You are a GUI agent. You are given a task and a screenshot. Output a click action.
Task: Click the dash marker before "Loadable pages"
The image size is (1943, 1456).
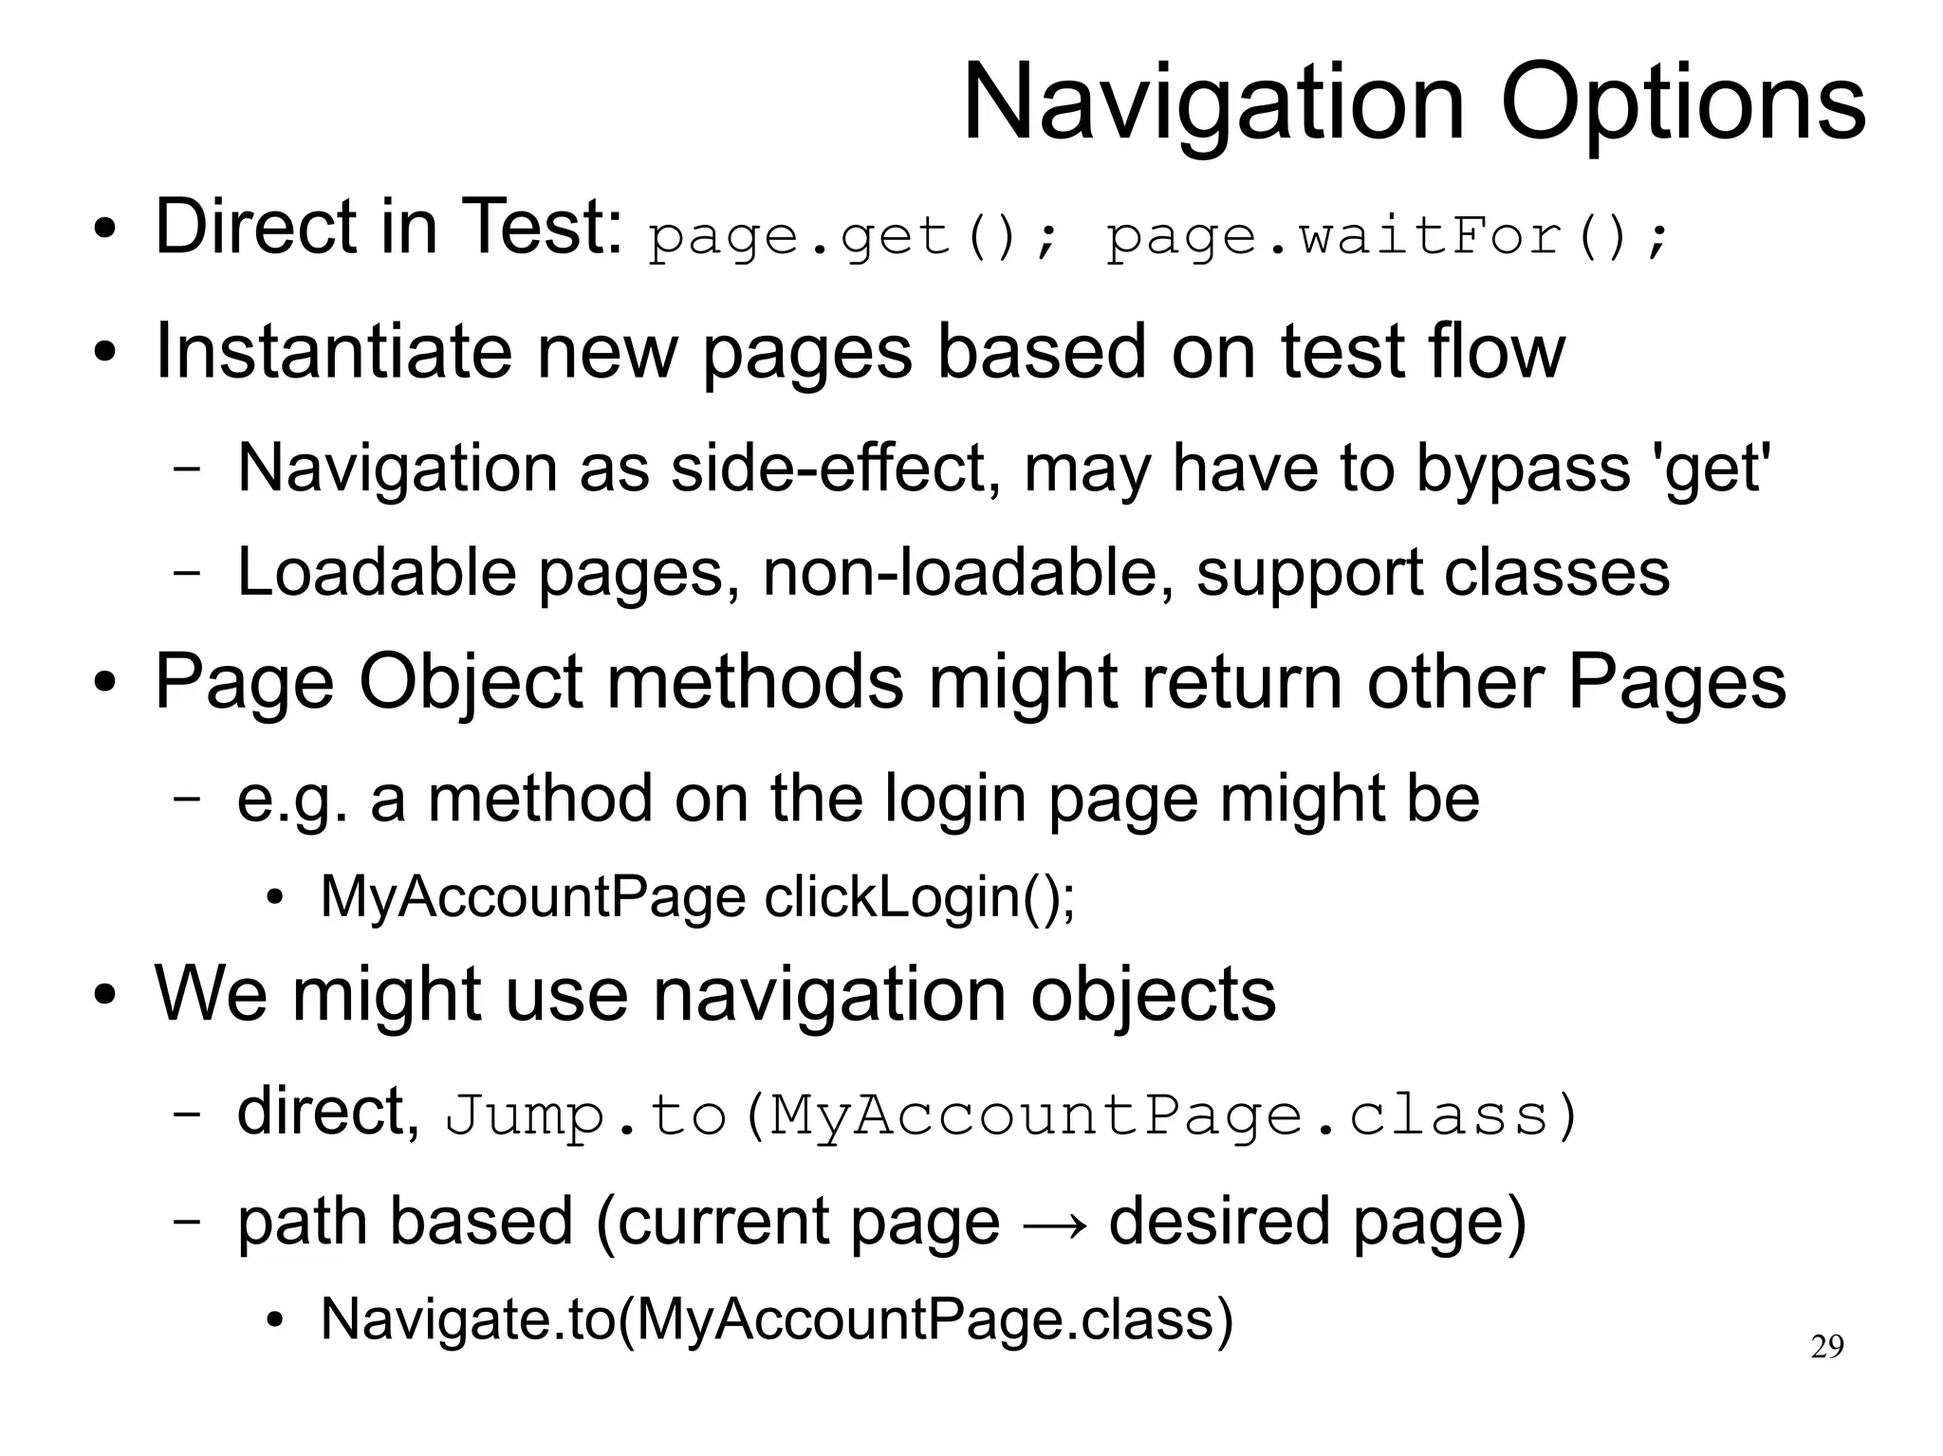187,574
